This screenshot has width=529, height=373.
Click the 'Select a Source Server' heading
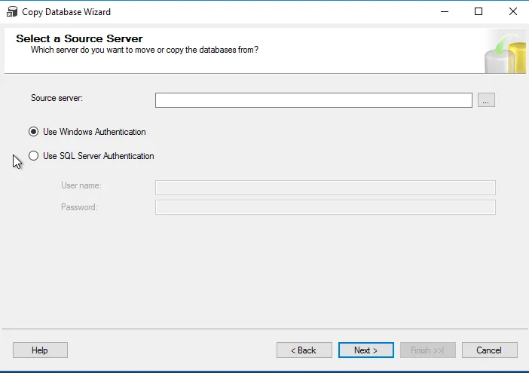coord(79,38)
